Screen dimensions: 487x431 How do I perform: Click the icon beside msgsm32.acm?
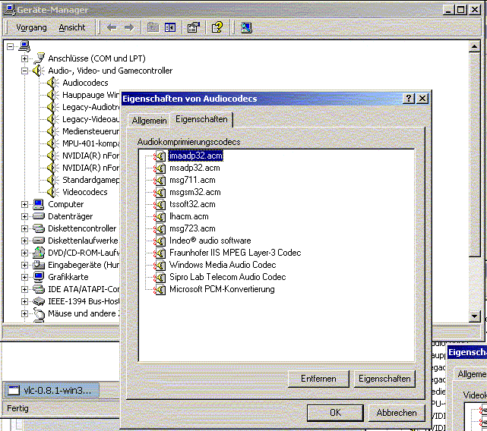pyautogui.click(x=160, y=192)
